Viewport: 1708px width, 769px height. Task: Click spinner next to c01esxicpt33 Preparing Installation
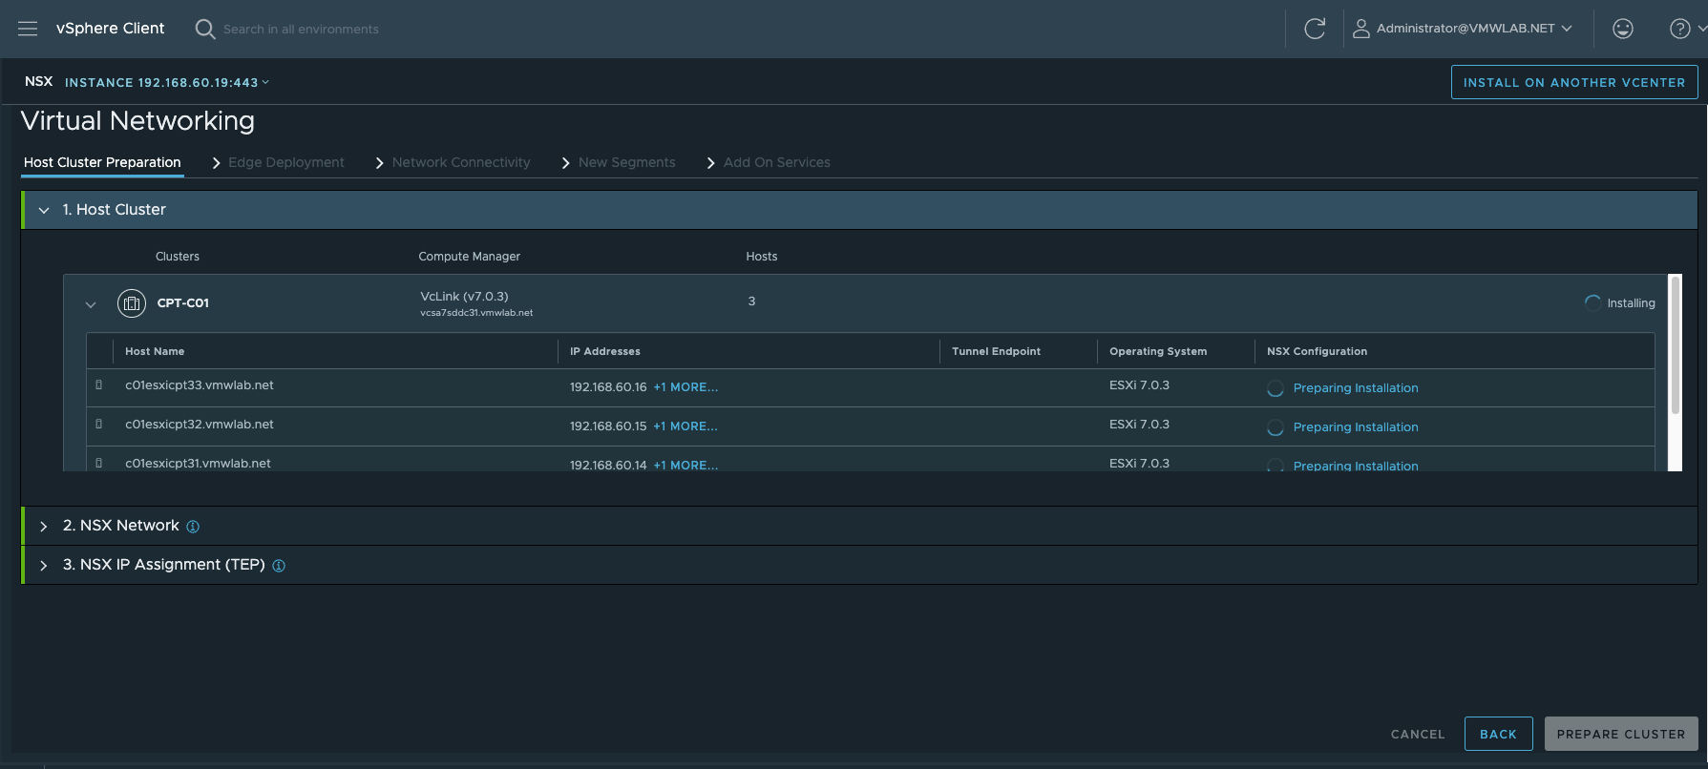tap(1276, 388)
